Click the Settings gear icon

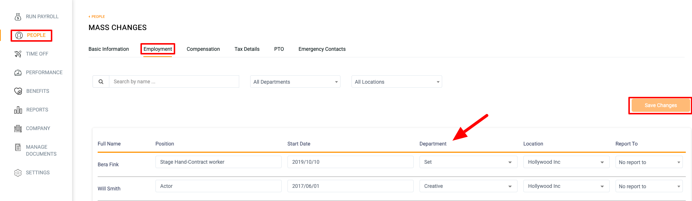[x=18, y=173]
